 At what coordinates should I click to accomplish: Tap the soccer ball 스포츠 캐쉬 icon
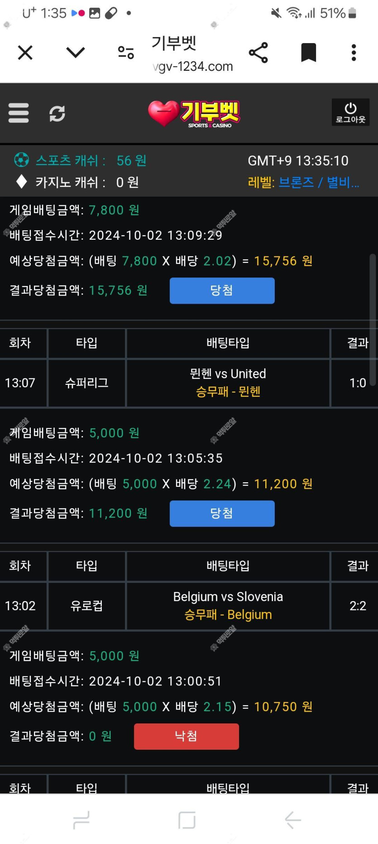pos(21,160)
